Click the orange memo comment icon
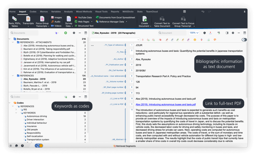 [215, 40]
